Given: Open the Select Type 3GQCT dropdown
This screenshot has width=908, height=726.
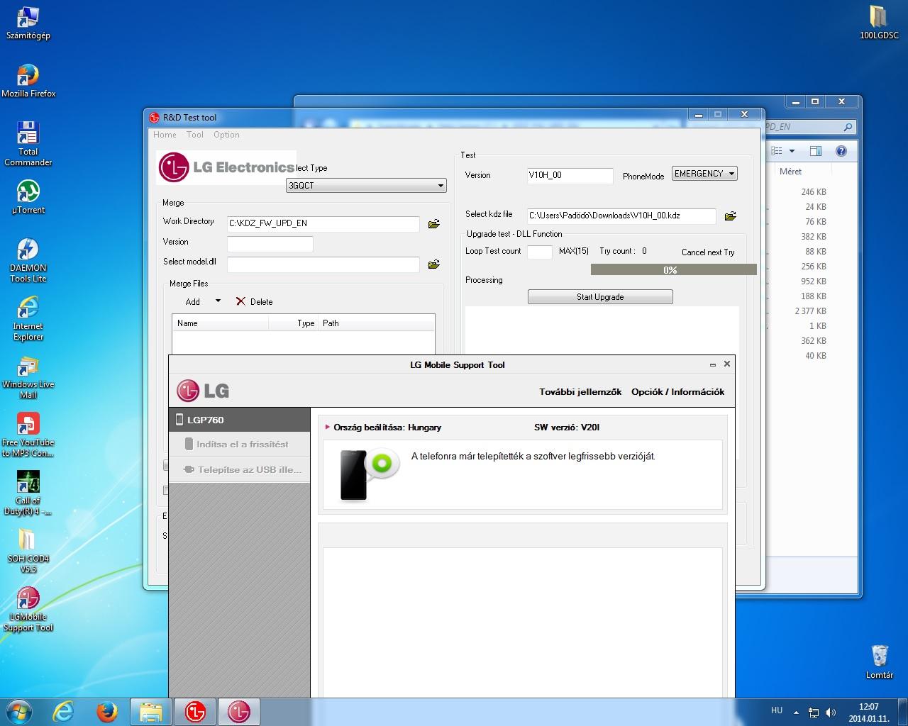Looking at the screenshot, I should click(x=366, y=186).
